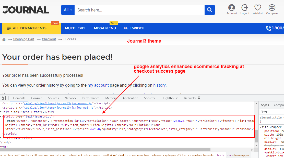The width and height of the screenshot is (284, 158).
Task: Click the Search here input field
Action: [139, 10]
